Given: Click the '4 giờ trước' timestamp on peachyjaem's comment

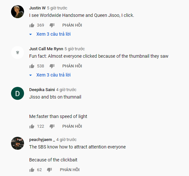Looking at the screenshot, I should coord(66,140).
